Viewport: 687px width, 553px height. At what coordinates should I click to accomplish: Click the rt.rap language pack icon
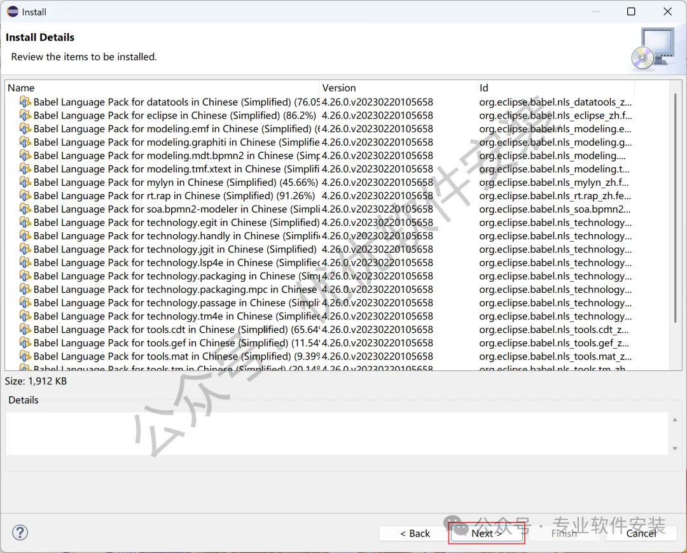click(x=25, y=195)
